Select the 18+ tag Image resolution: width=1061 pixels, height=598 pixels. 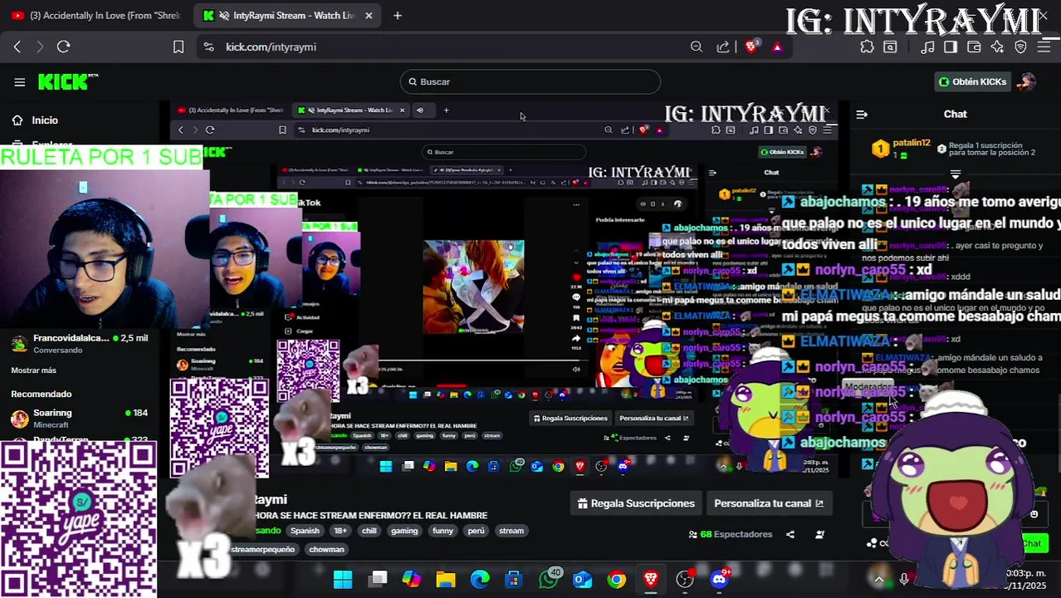[340, 531]
